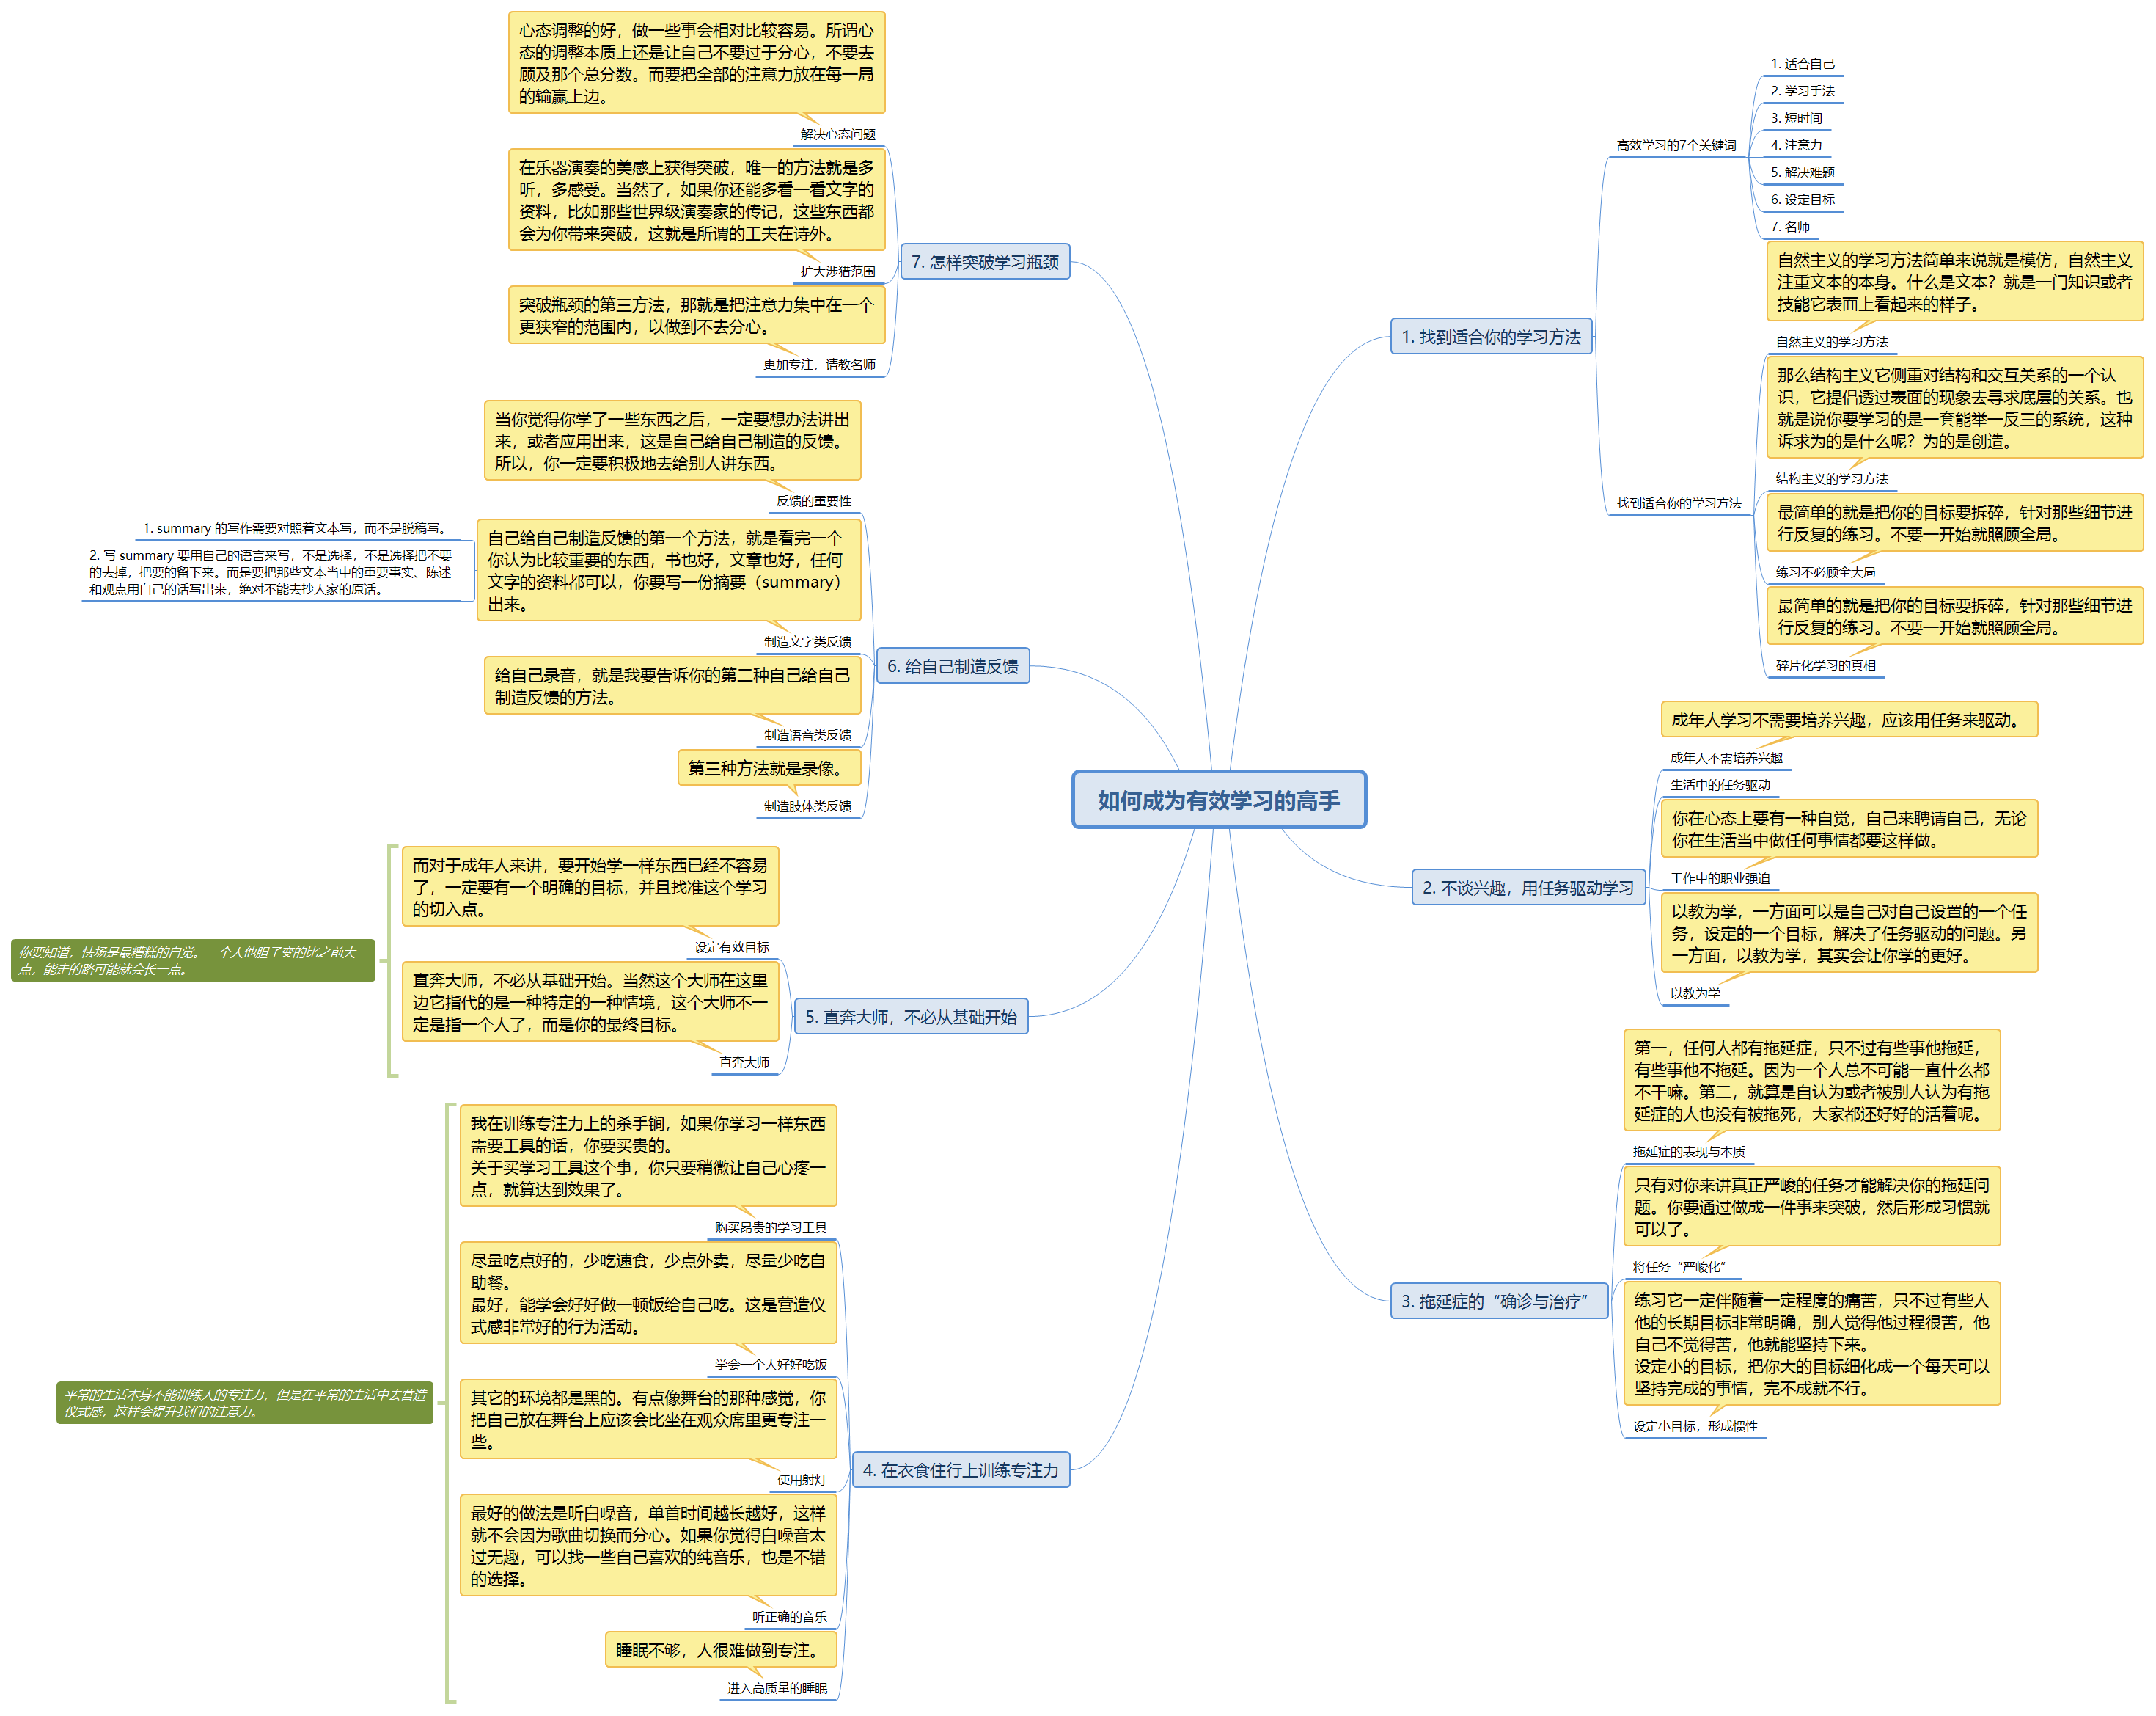Select the branch 6. 给自己制造反馈
The height and width of the screenshot is (1716, 2156).
(952, 666)
